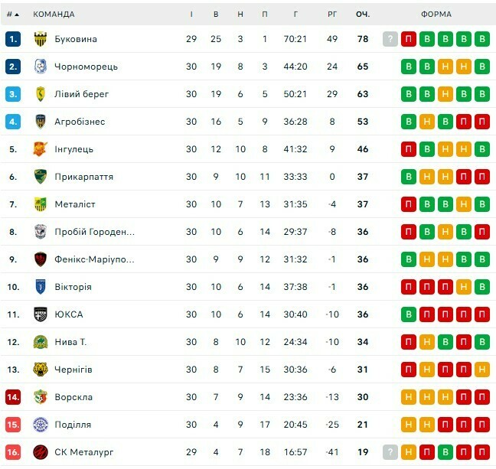This screenshot has width=496, height=469.
Task: Click the gray question mark badge for Буковина
Action: tap(390, 39)
